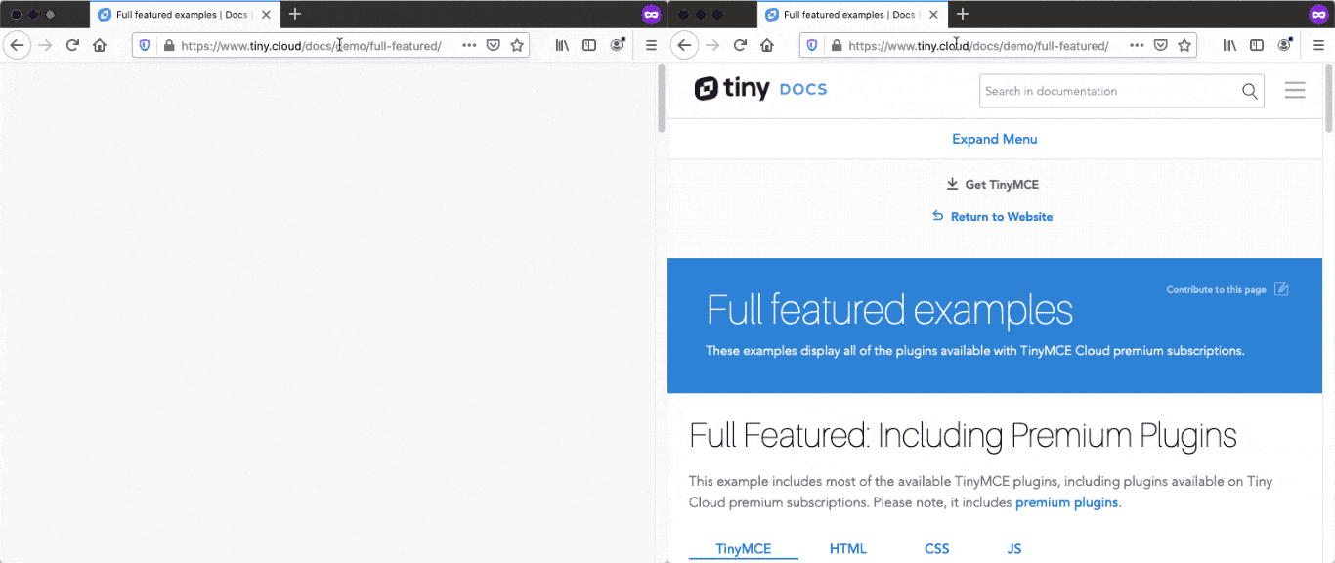Switch to the JS code tab
The image size is (1335, 563).
pos(1014,548)
